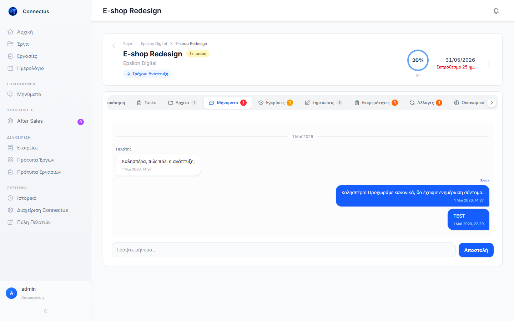
Task: Open the Έργα breadcrumb link
Action: point(127,44)
